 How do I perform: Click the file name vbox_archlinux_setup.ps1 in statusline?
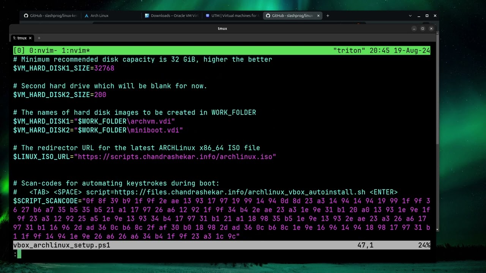point(62,245)
